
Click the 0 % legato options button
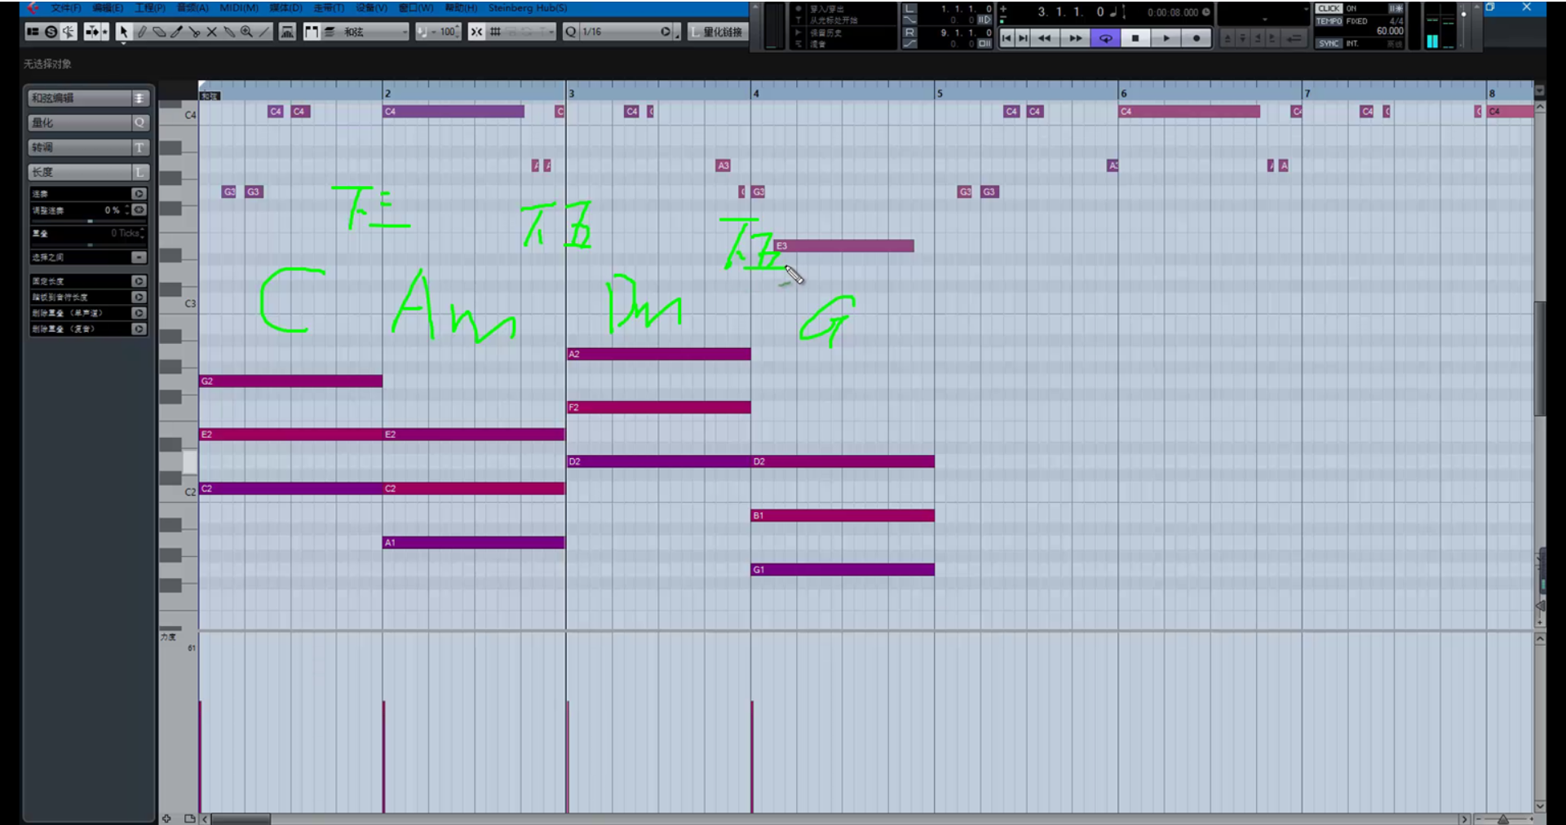click(x=139, y=210)
